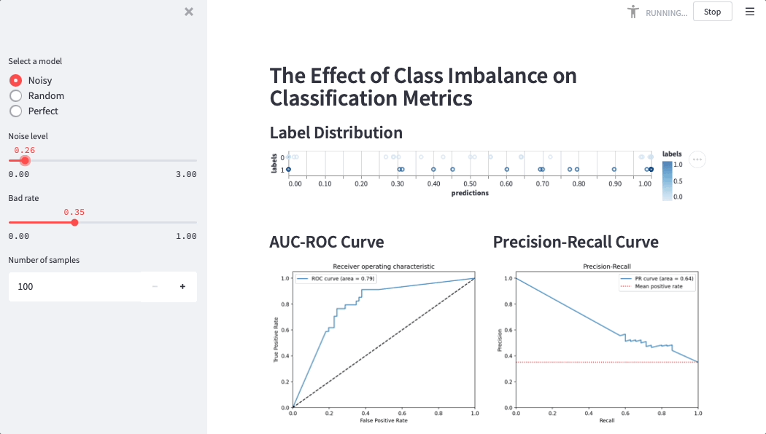Screen dimensions: 766x434
Task: Click the AUC-ROC Curve heading
Action: tap(326, 242)
